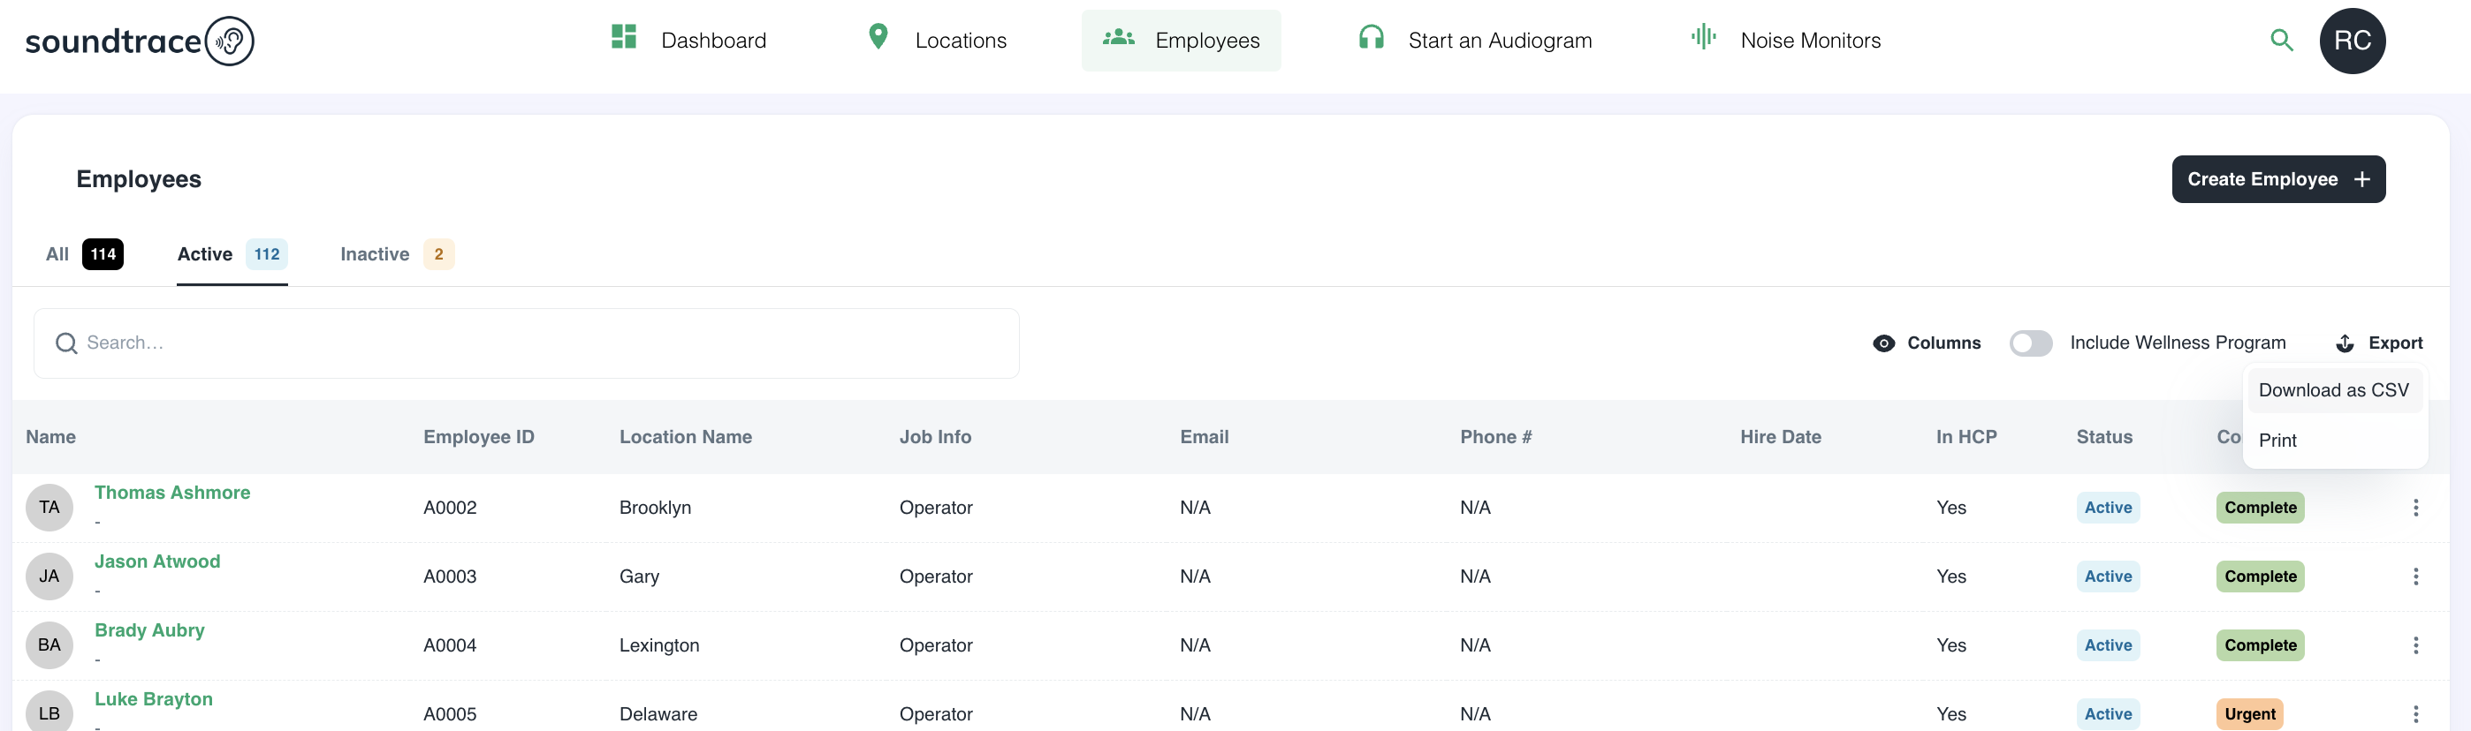The height and width of the screenshot is (731, 2471).
Task: Click the Create Employee button
Action: coord(2278,180)
